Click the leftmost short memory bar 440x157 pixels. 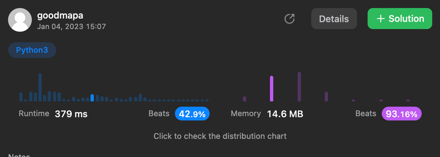(245, 99)
